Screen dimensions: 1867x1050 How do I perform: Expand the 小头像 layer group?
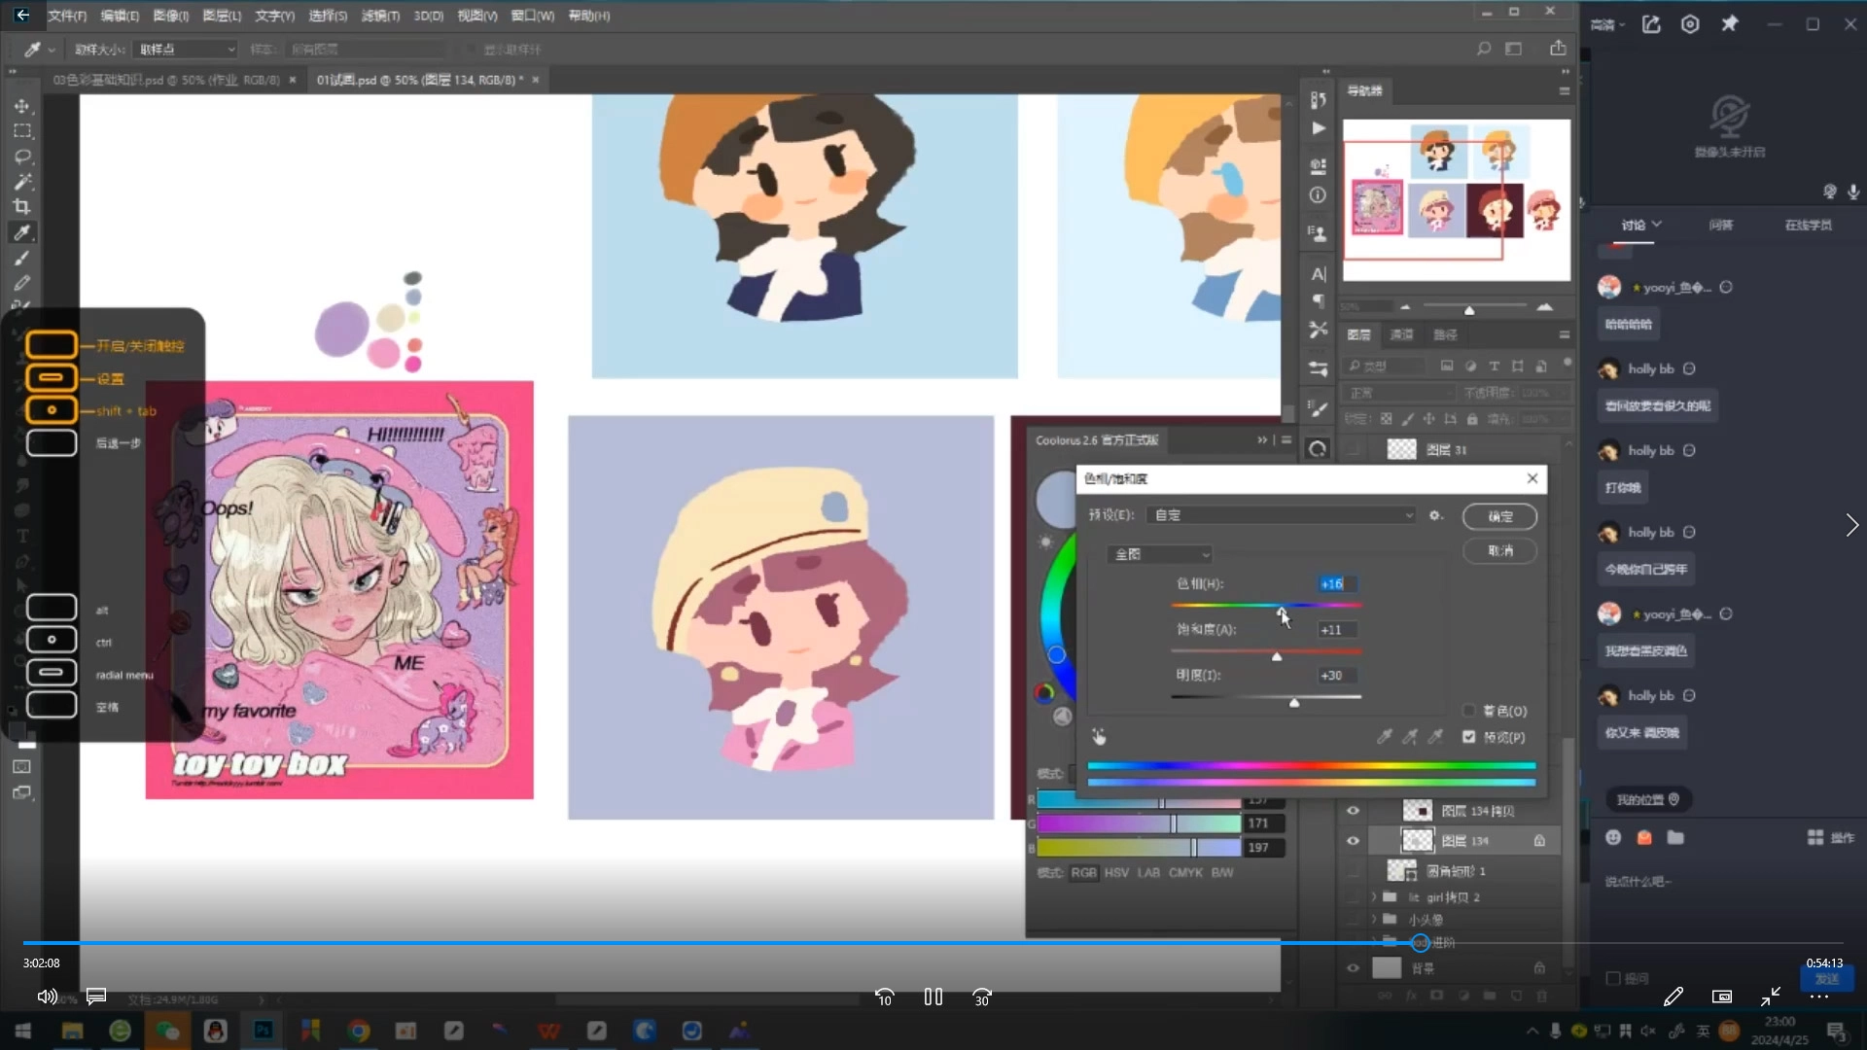click(1374, 919)
